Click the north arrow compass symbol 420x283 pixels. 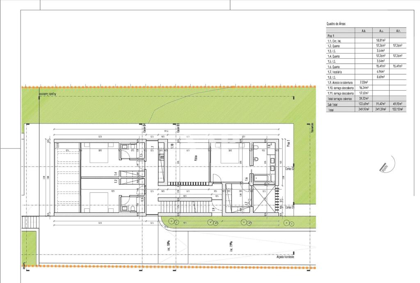pos(387,164)
